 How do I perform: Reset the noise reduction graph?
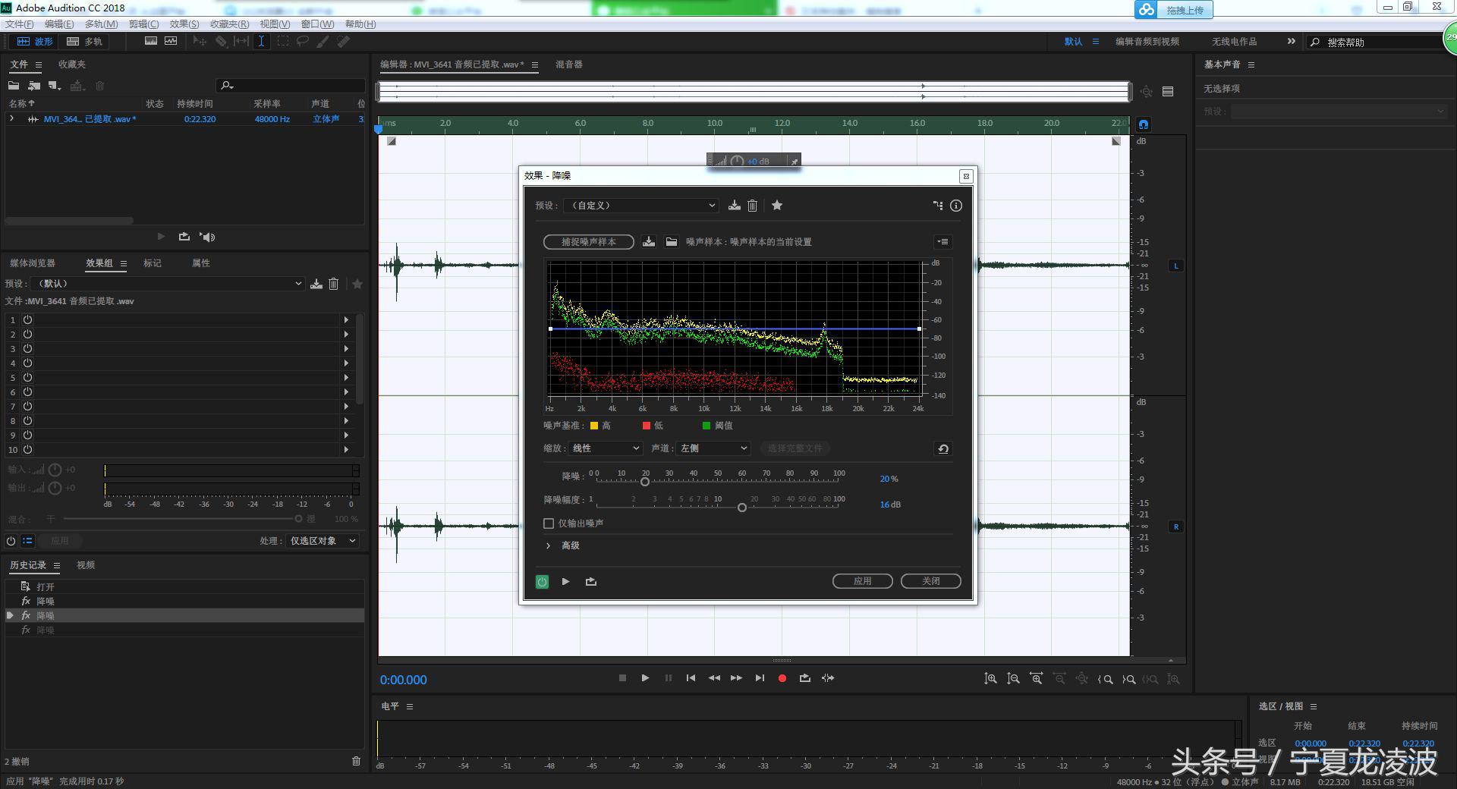coord(943,448)
